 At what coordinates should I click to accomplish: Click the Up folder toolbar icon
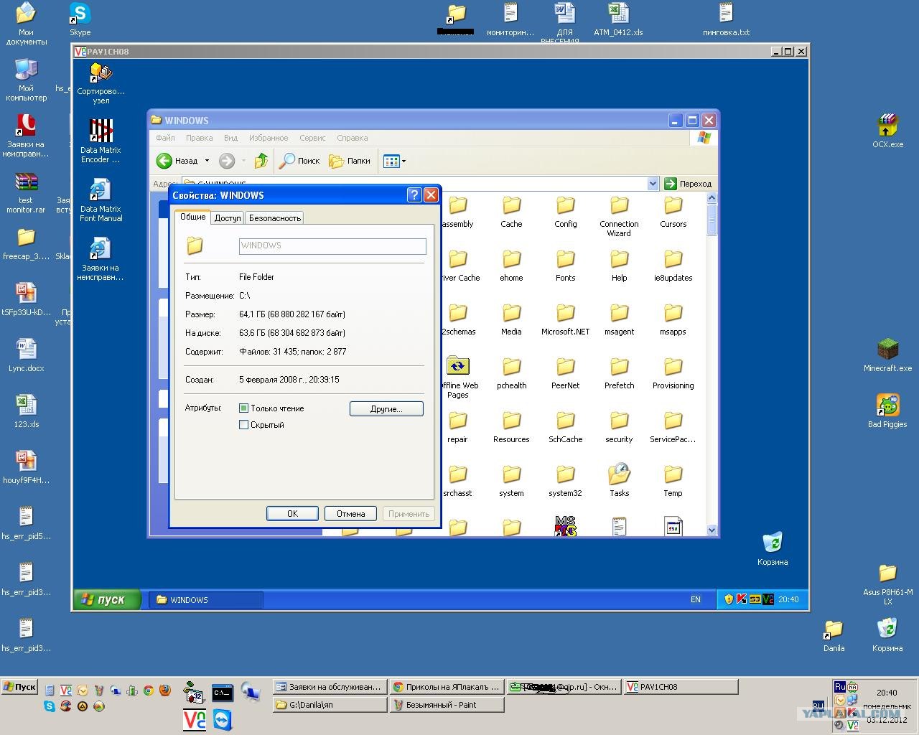(261, 161)
